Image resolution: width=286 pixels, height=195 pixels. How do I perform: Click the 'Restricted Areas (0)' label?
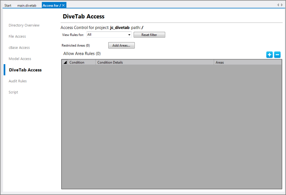tap(76, 45)
